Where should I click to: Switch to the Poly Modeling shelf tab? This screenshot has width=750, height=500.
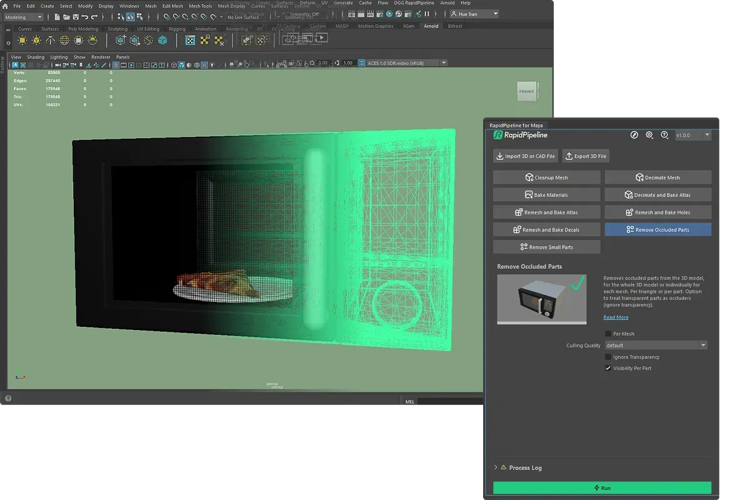pyautogui.click(x=83, y=29)
